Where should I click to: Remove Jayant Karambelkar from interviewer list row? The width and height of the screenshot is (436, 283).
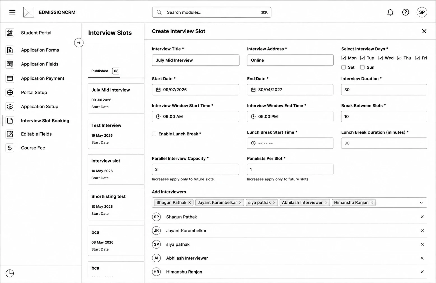click(422, 231)
